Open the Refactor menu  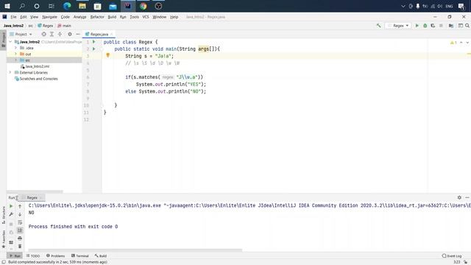pos(97,17)
